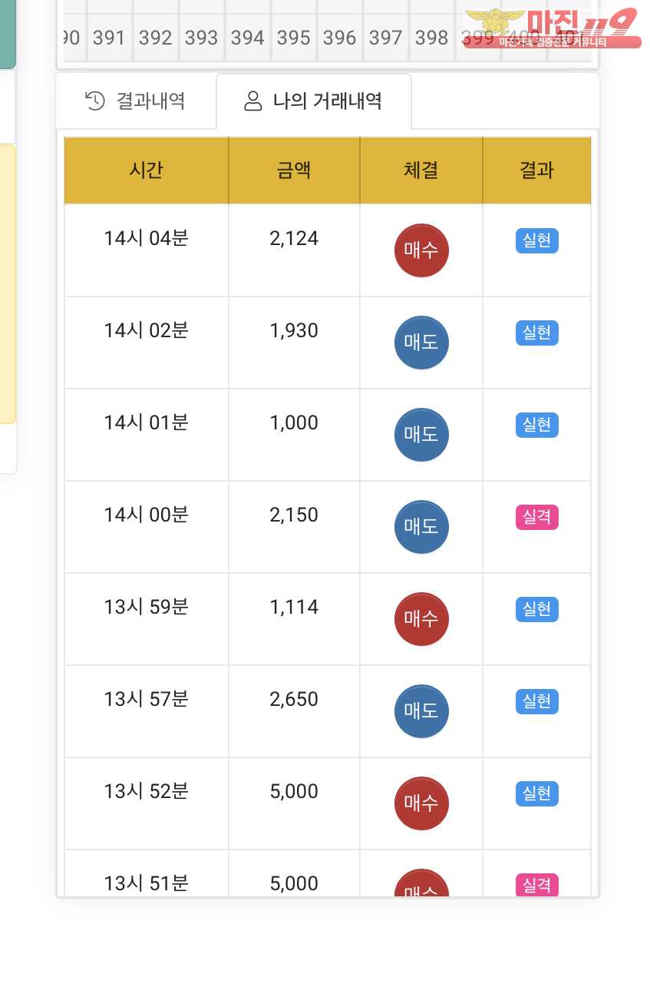Click the blue 매도 circle for 14시 00분
The height and width of the screenshot is (987, 650).
point(421,527)
